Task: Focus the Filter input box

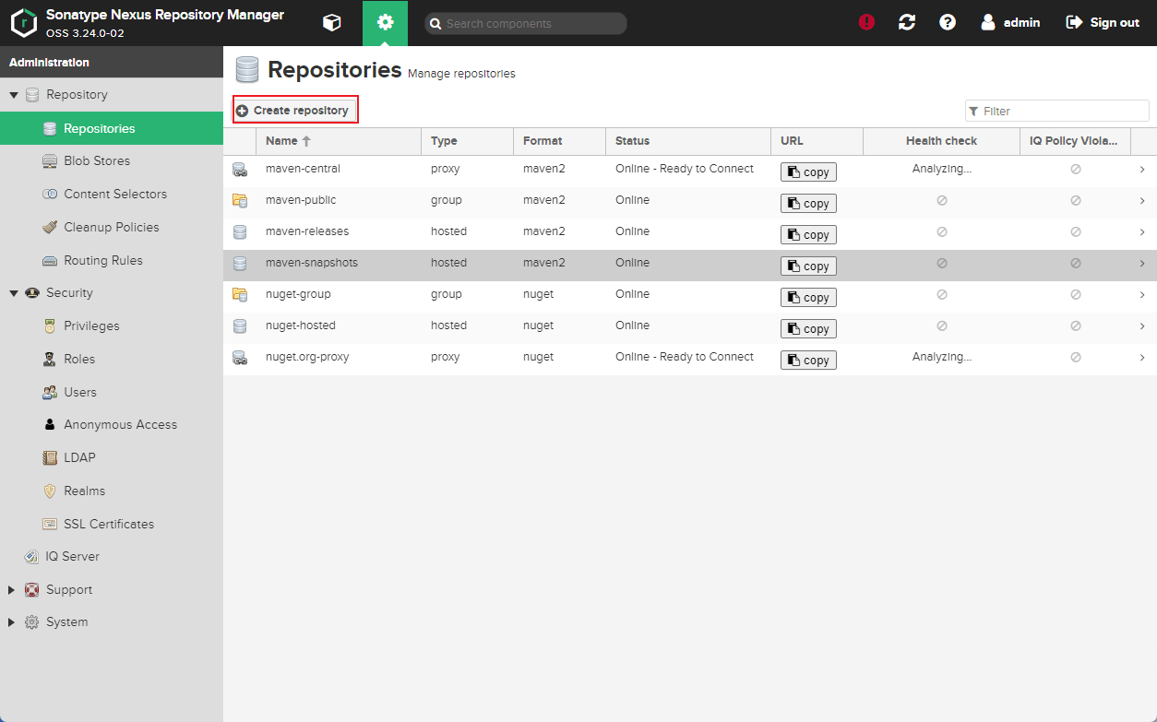Action: (x=1057, y=111)
